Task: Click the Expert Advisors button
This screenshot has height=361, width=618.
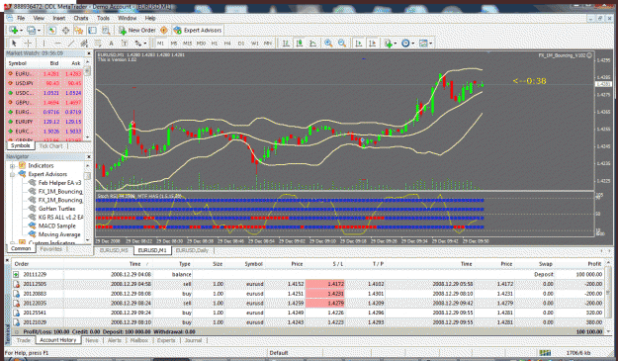Action: click(198, 31)
